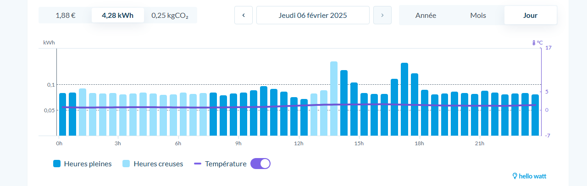Select the Jour view tab
The image size is (587, 186).
tap(530, 15)
